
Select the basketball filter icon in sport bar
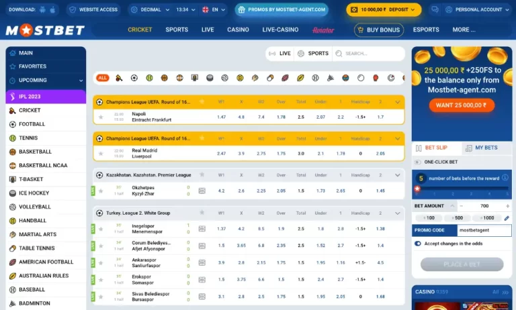[164, 78]
